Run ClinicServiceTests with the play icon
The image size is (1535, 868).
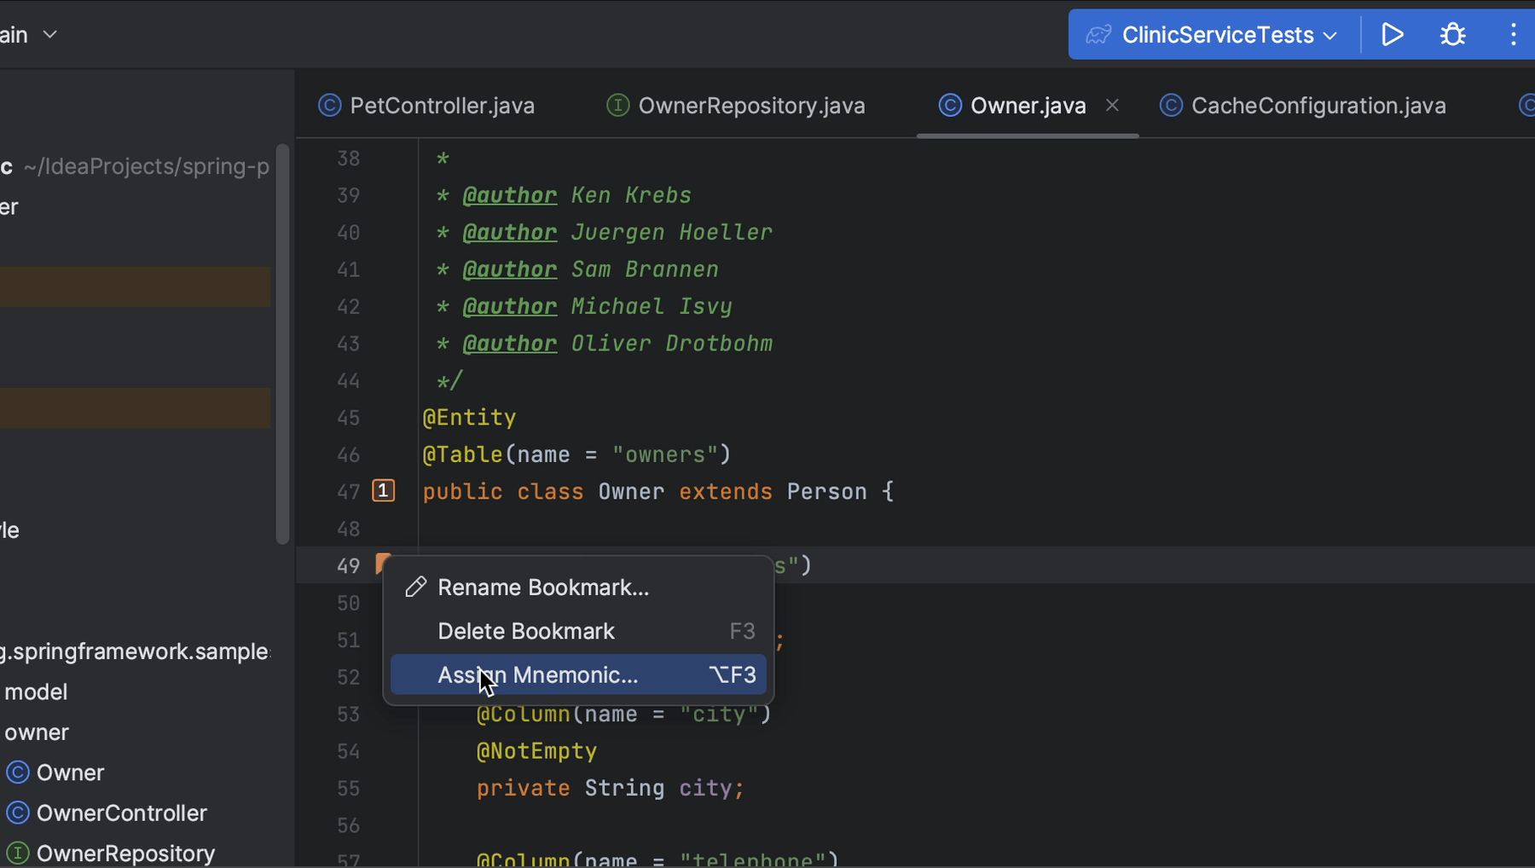[x=1392, y=35]
